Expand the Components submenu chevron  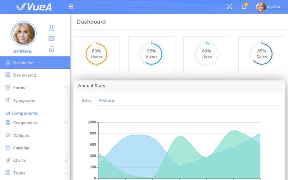[x=66, y=123]
